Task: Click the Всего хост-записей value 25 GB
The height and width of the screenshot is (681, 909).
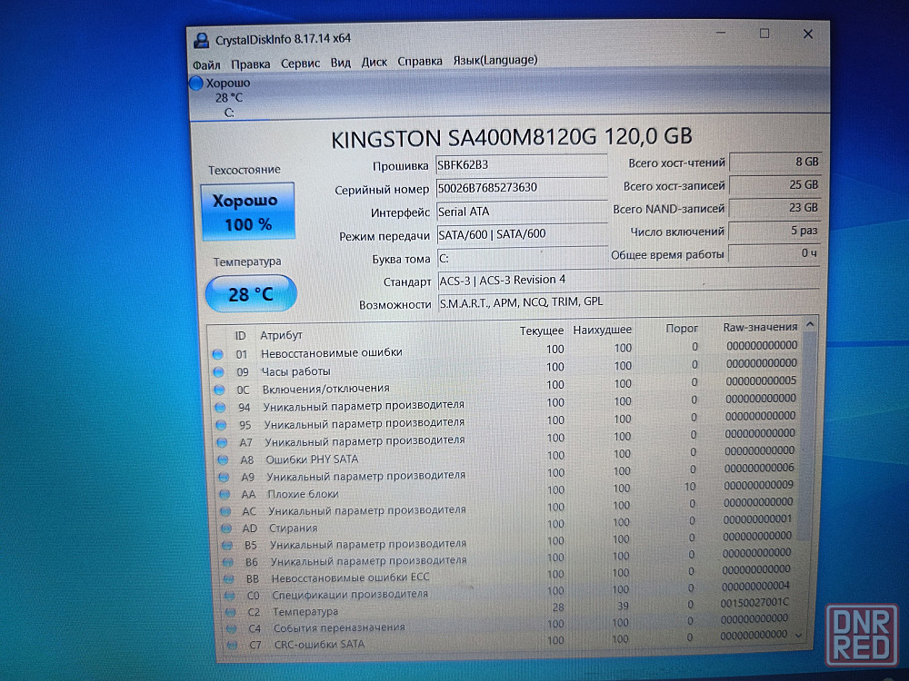Action: pos(774,184)
